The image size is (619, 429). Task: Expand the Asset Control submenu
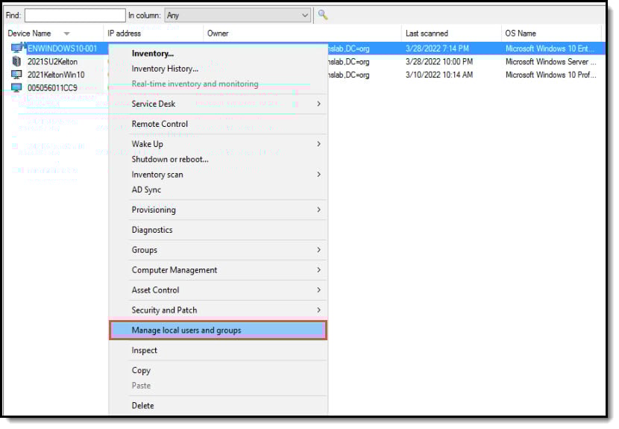[x=218, y=290]
